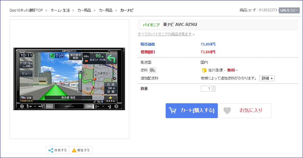Click the 楽ナビ AVIC-RZ902 product title

pos(180,24)
